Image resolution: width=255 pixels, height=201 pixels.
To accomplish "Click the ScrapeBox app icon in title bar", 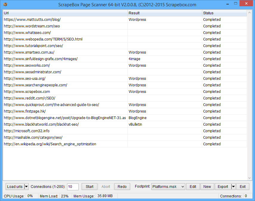I will pyautogui.click(x=5, y=4).
